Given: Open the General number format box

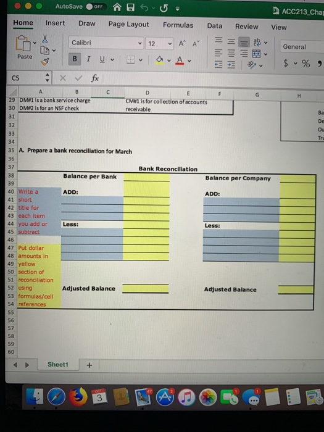Looking at the screenshot, I should tap(302, 46).
